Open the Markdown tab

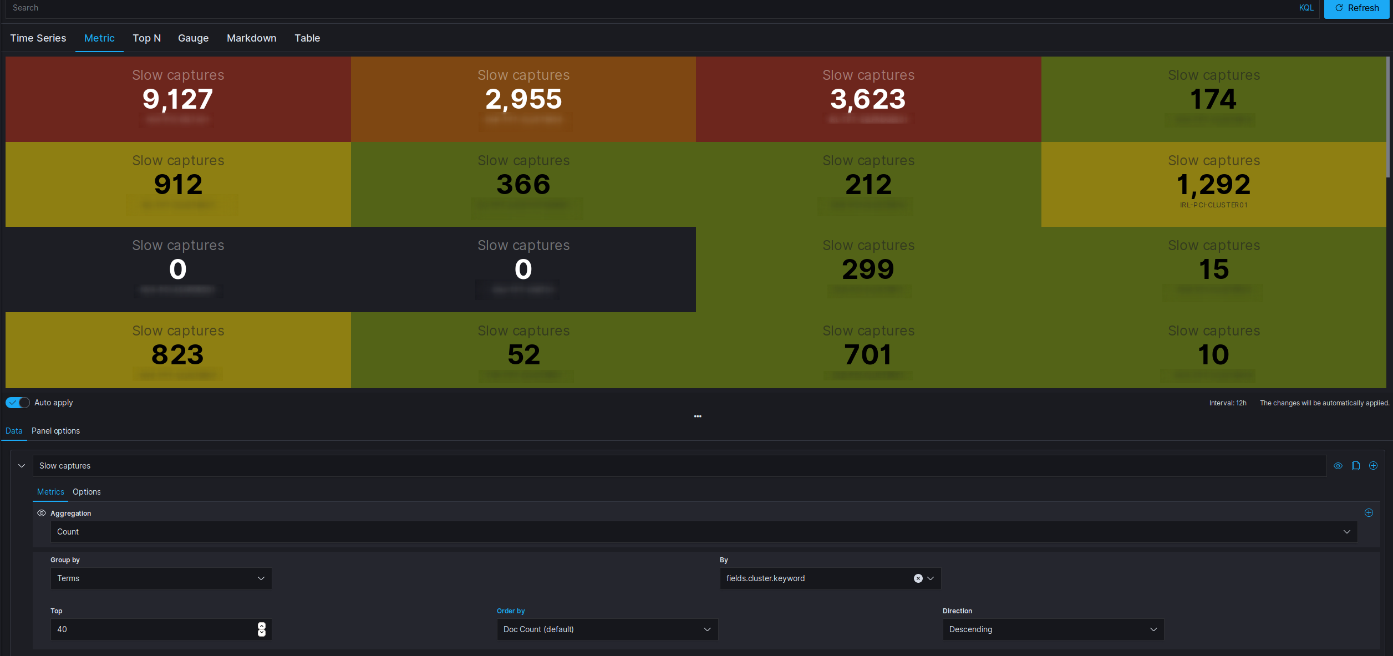tap(252, 38)
